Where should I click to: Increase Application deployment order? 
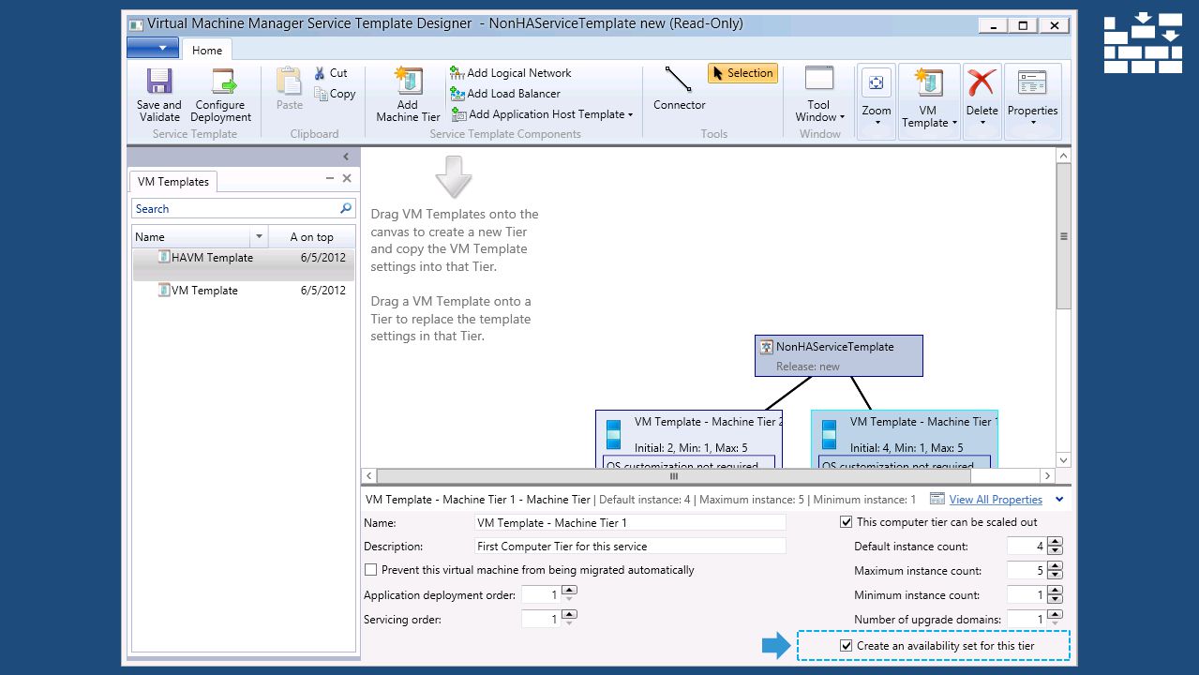pos(569,590)
